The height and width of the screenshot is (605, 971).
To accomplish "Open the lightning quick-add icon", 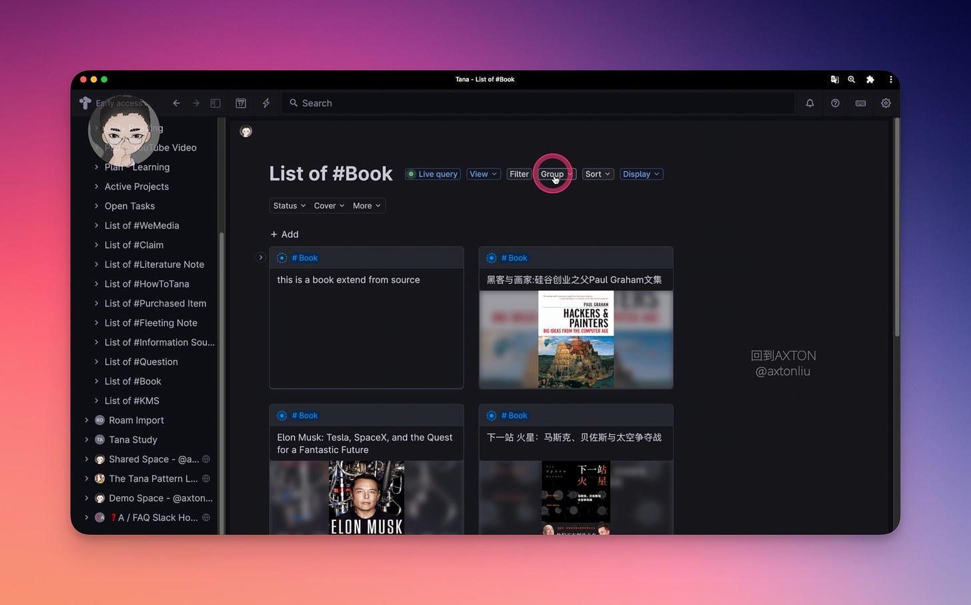I will (266, 103).
